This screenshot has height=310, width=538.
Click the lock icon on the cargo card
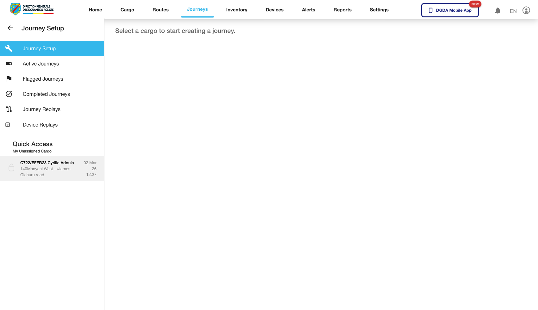tap(11, 168)
